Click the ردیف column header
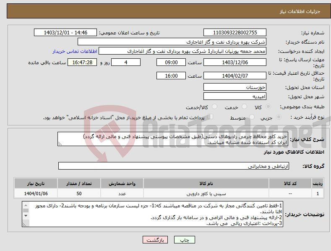This screenshot has width=331, height=251. coord(318,183)
